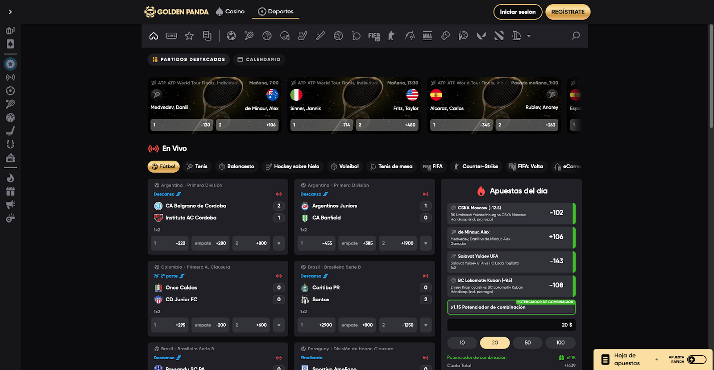Switch to the Casino tab

click(x=230, y=12)
